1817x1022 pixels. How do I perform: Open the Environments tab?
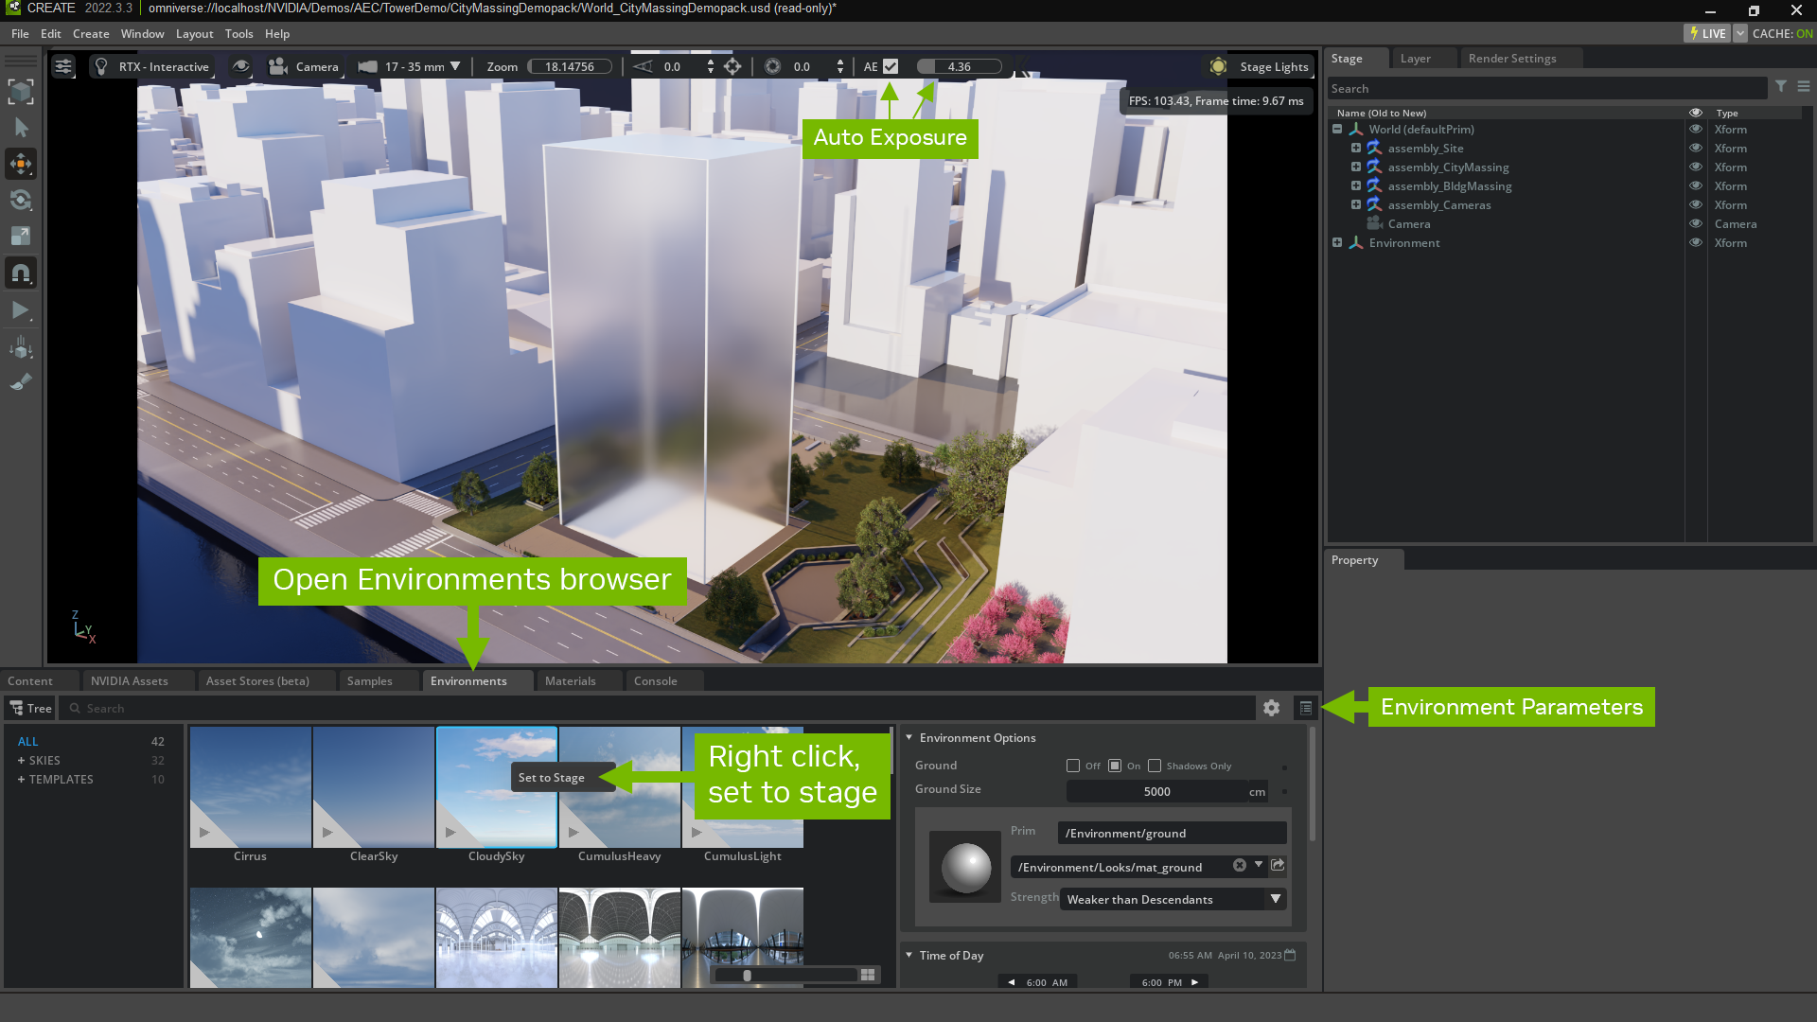click(468, 681)
